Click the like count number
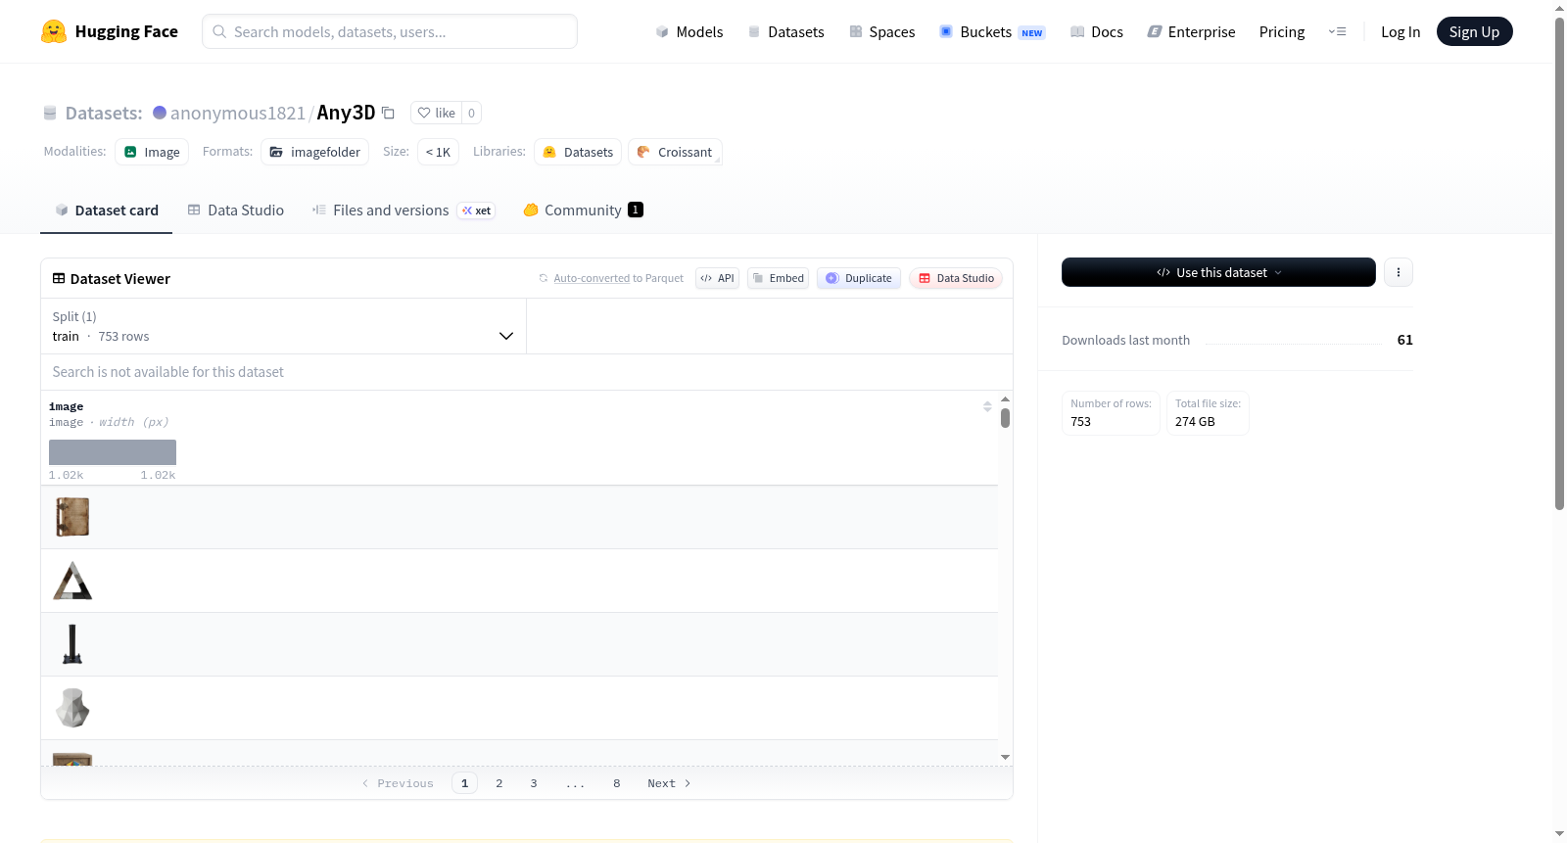 click(471, 113)
